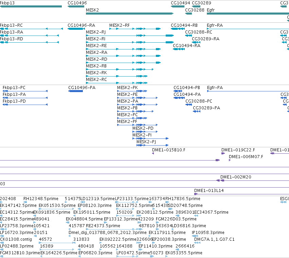
Task: Select transcript MESK2-RE
Action: pyautogui.click(x=96, y=46)
